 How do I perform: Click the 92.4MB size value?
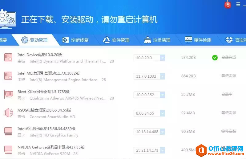tap(188, 113)
